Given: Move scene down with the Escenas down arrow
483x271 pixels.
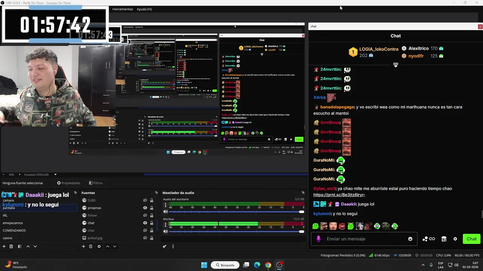Looking at the screenshot, I should click(35, 247).
